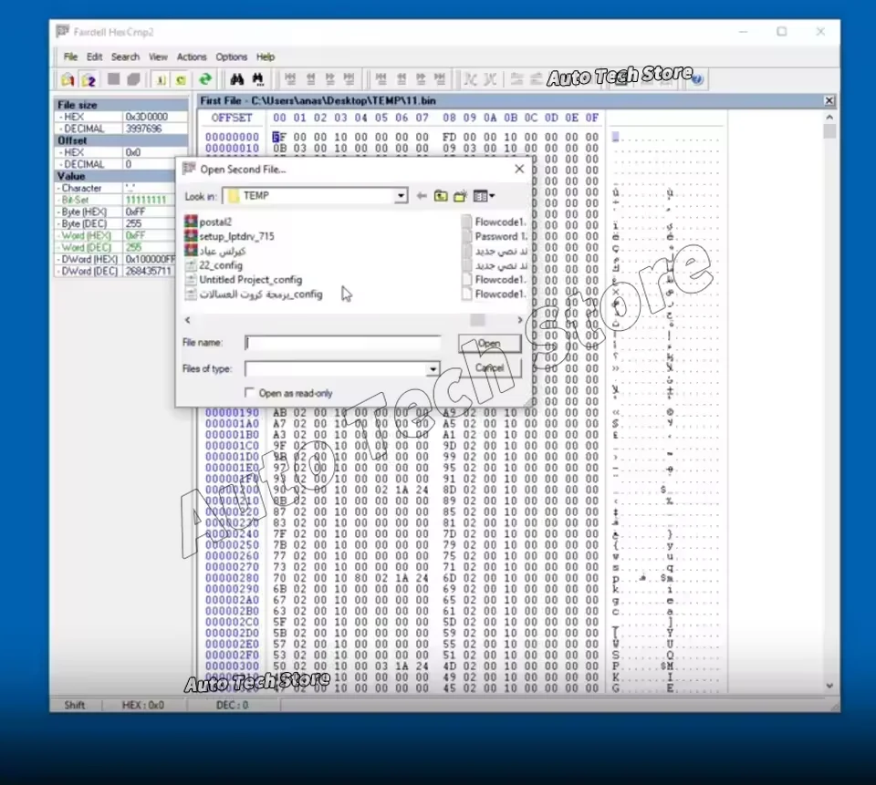
Task: Select the postal2 file icon
Action: coord(191,222)
